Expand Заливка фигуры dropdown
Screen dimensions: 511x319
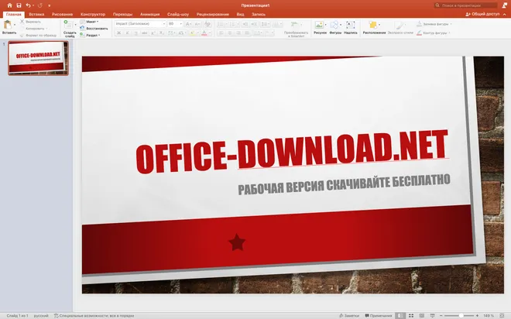click(451, 24)
